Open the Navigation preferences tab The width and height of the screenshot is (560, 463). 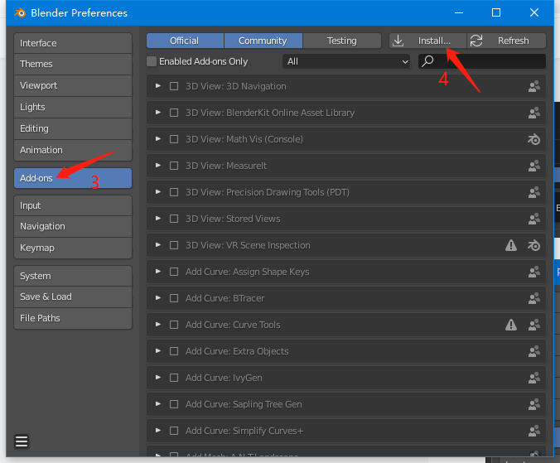click(x=73, y=227)
